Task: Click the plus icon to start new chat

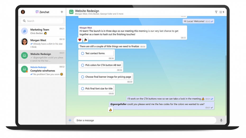Action: tap(62, 12)
